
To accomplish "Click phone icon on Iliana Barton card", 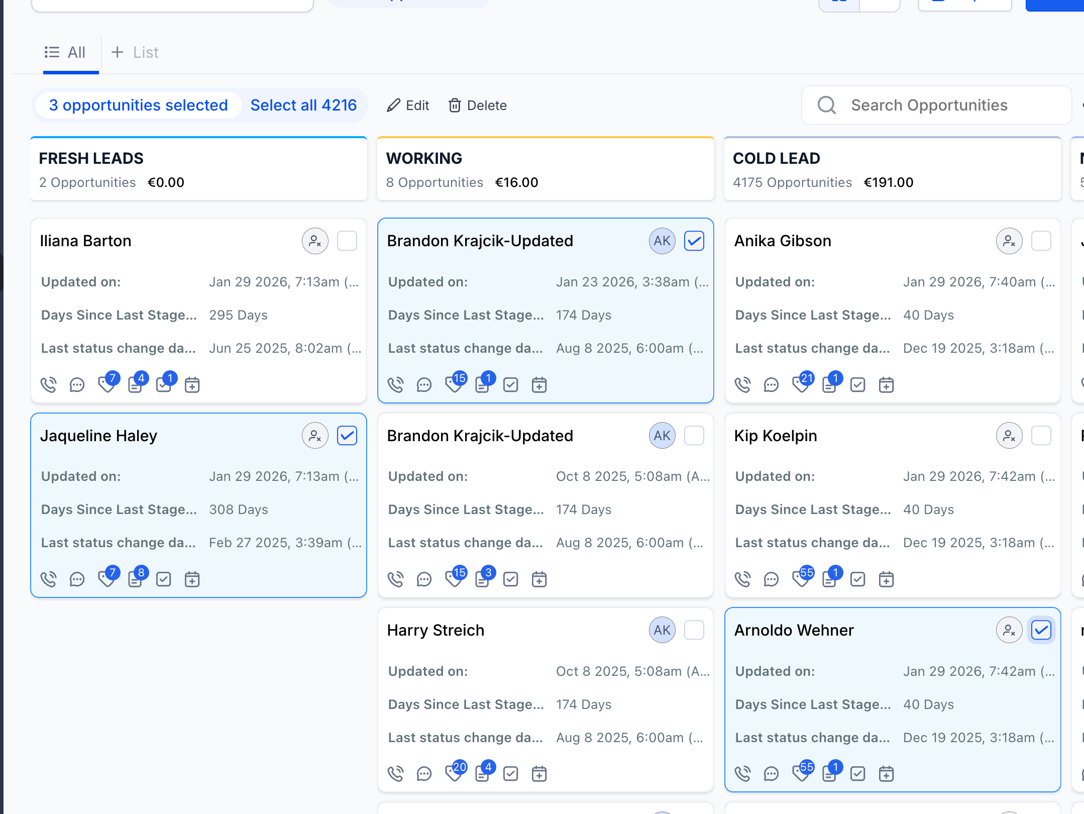I will 48,385.
